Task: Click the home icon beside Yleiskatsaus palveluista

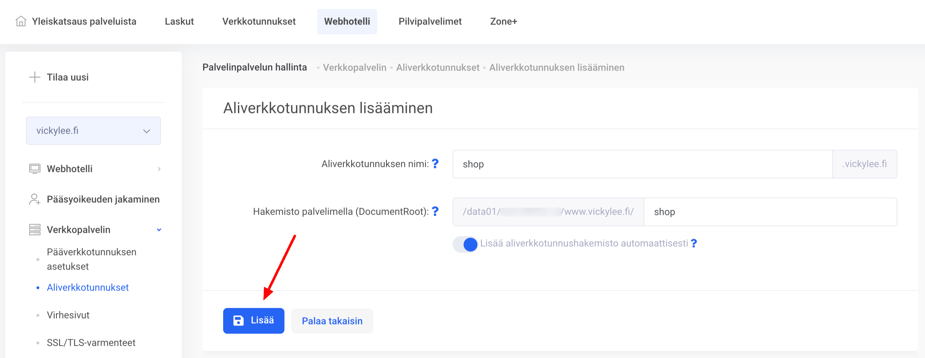Action: click(x=21, y=22)
